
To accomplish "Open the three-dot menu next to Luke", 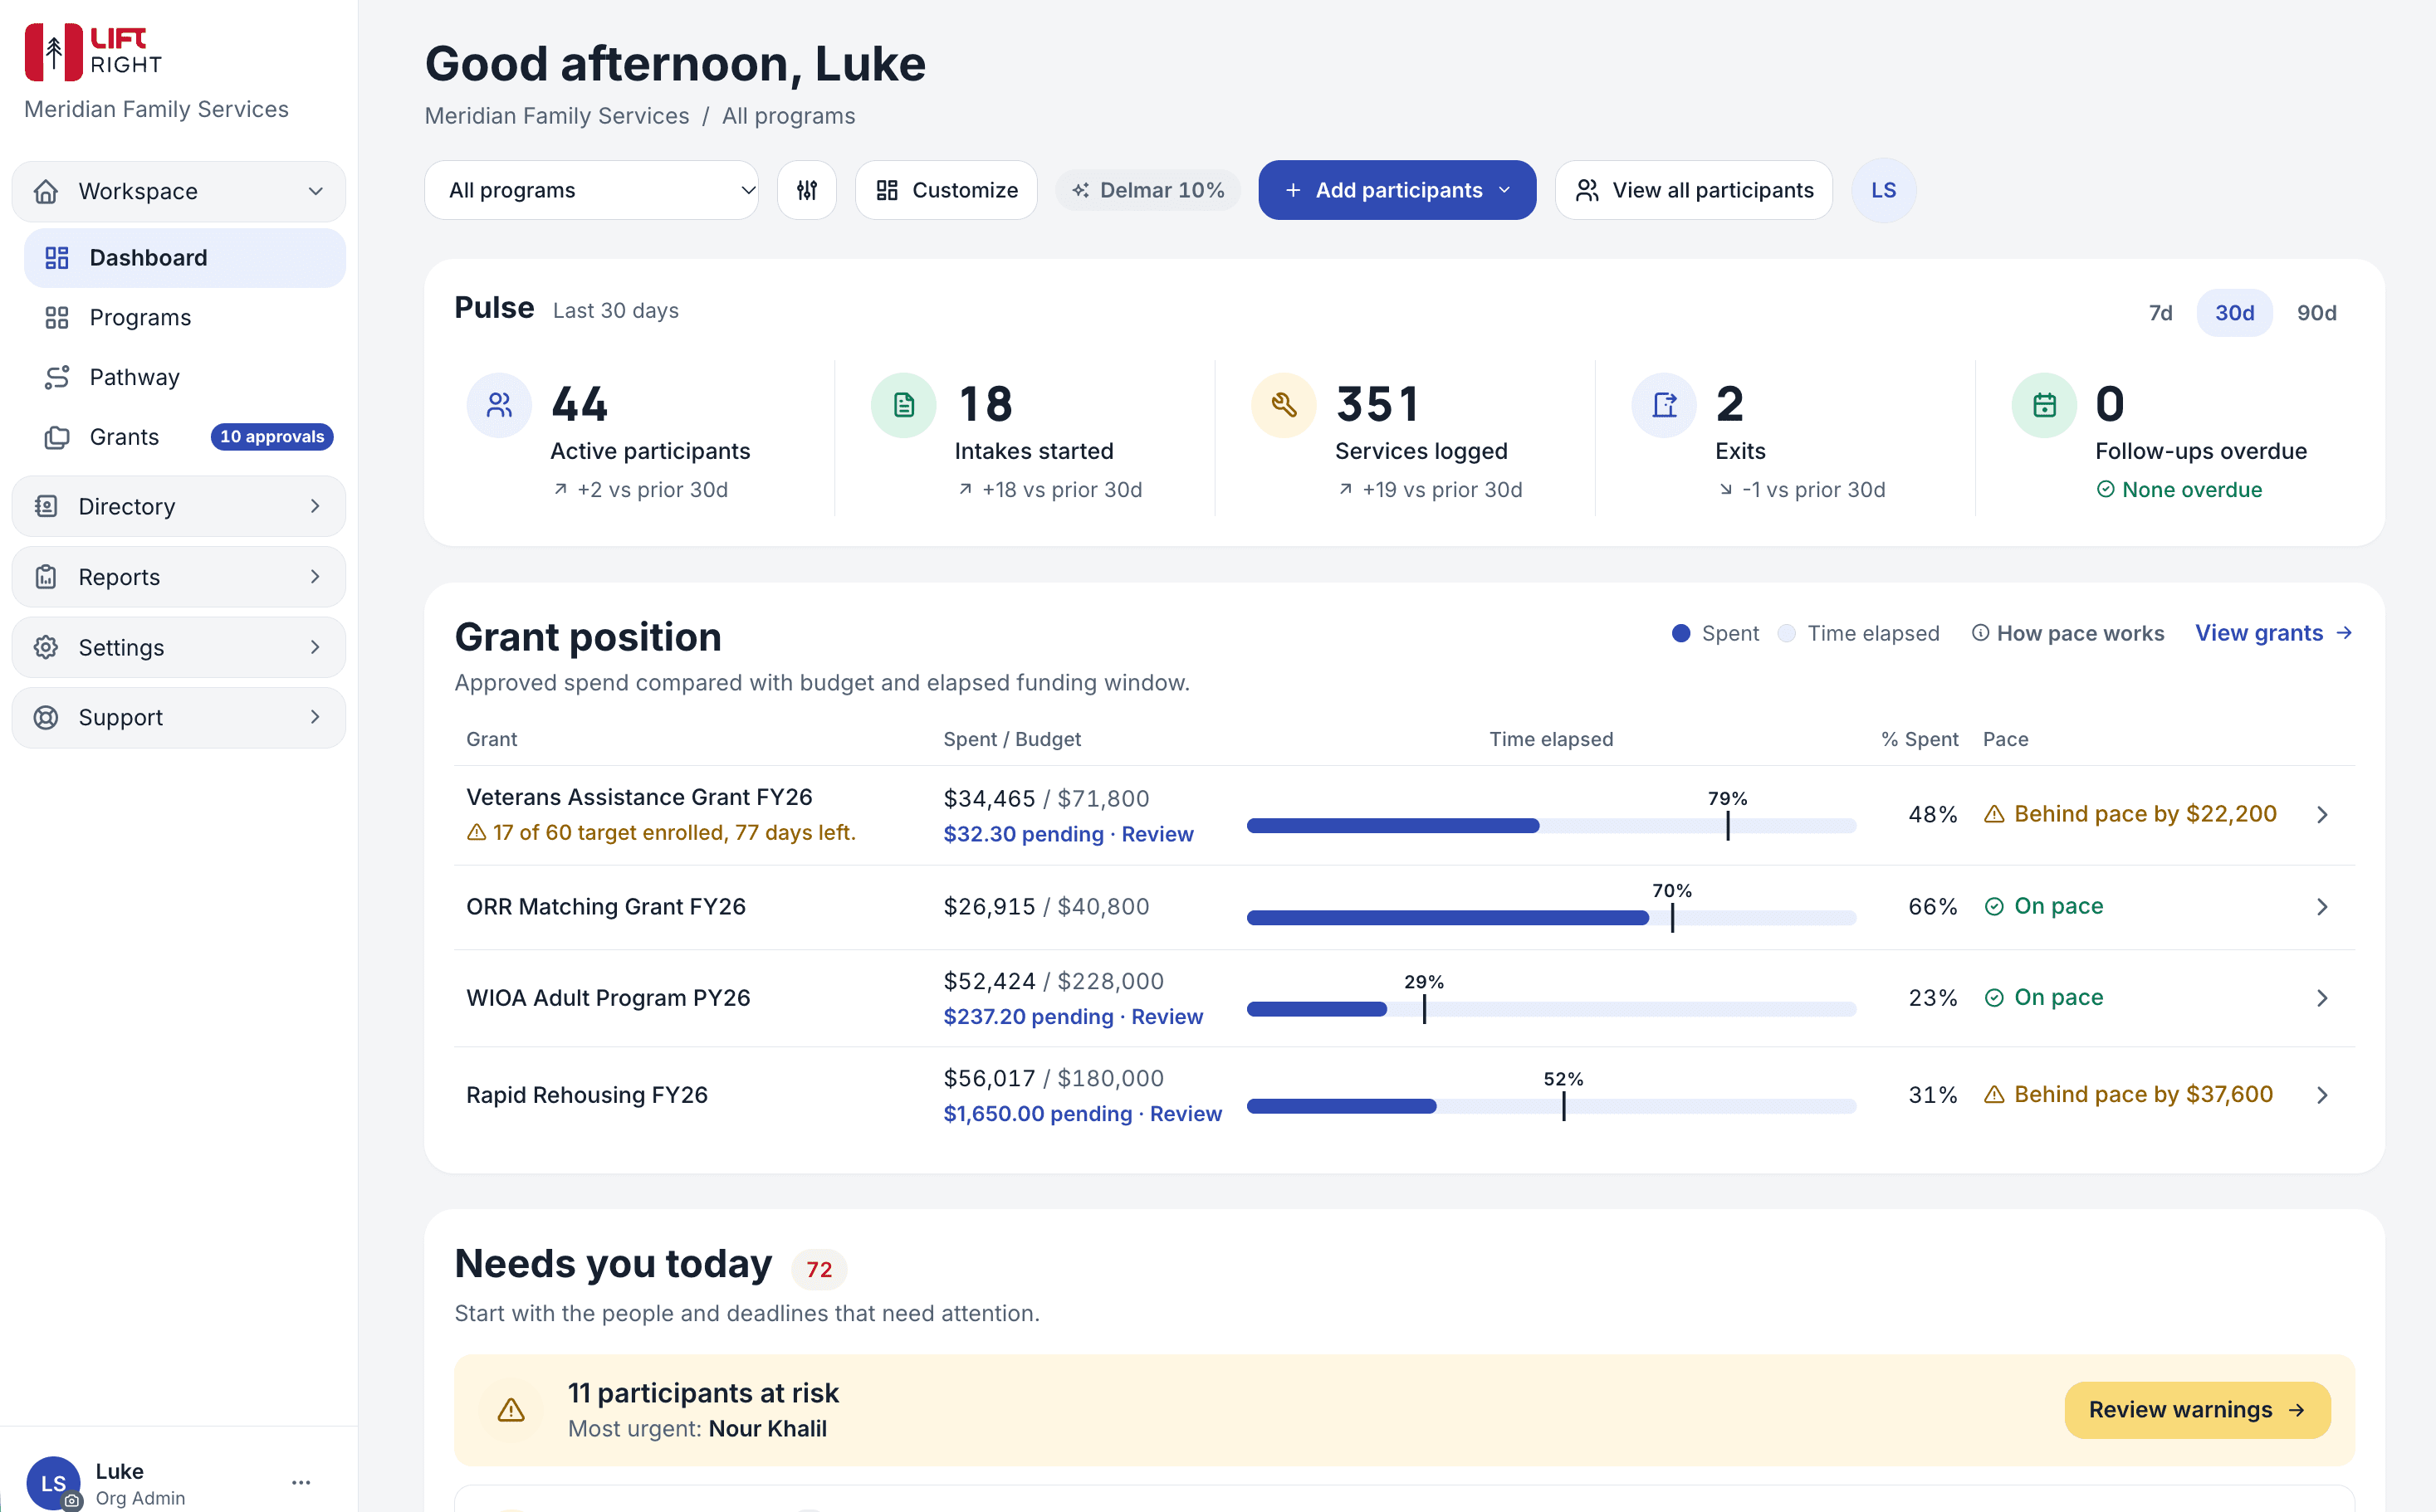I will point(301,1482).
